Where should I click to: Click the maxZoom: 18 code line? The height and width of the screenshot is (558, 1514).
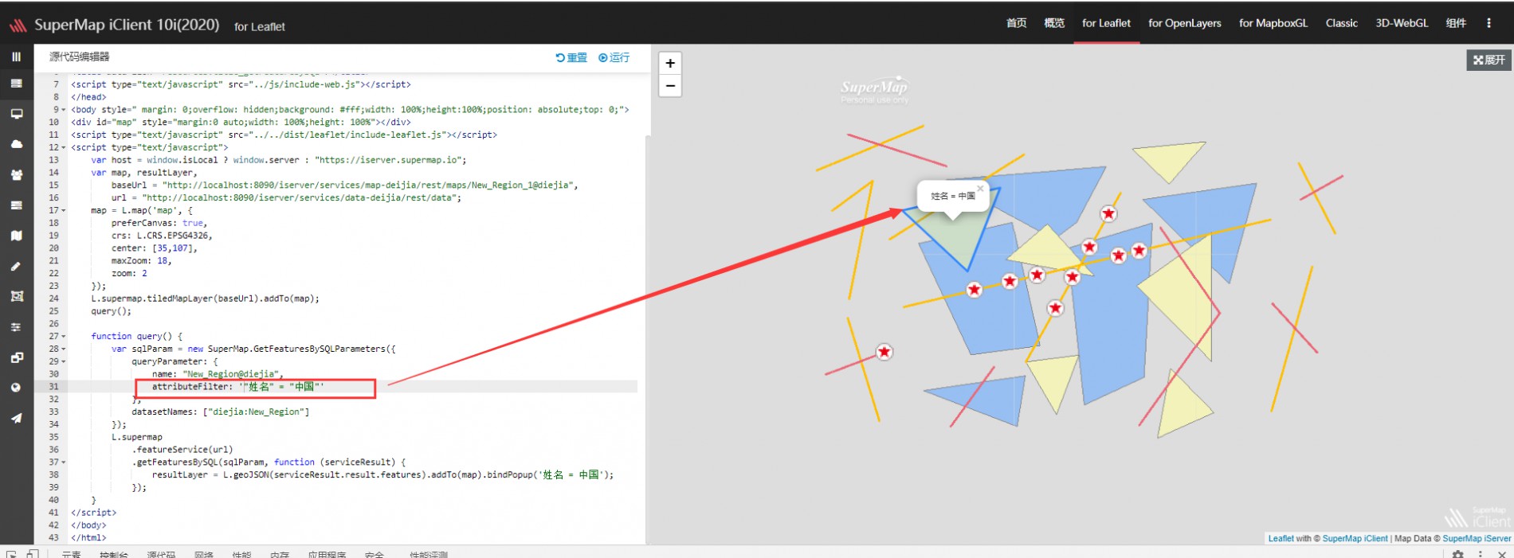141,261
